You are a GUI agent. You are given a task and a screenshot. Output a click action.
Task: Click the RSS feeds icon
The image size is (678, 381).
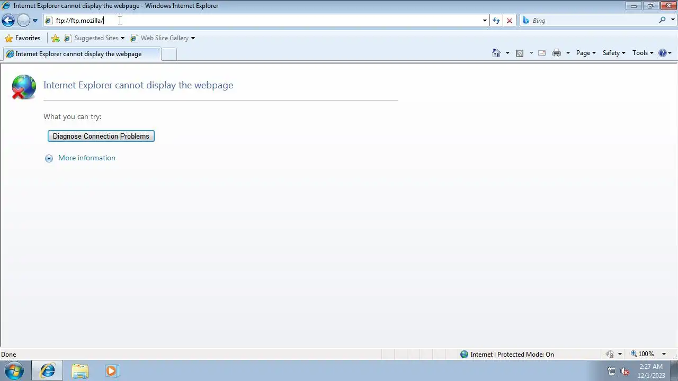[x=520, y=53]
